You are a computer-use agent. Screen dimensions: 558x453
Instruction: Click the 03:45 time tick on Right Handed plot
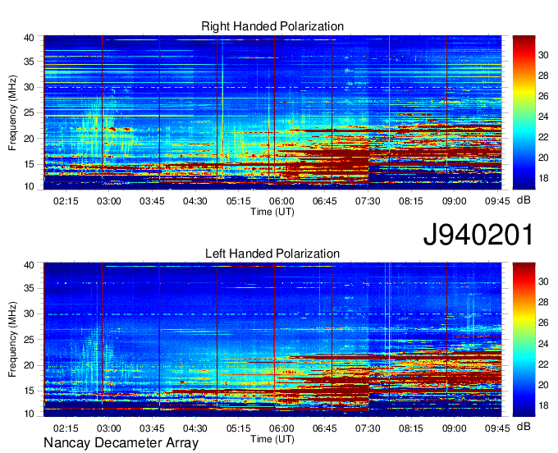(x=152, y=201)
